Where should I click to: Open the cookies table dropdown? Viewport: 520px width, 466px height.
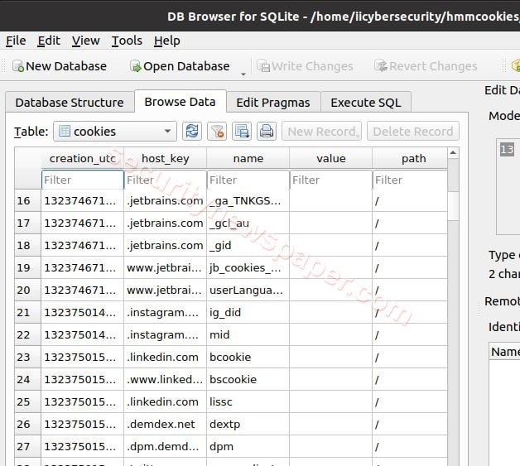(x=115, y=132)
